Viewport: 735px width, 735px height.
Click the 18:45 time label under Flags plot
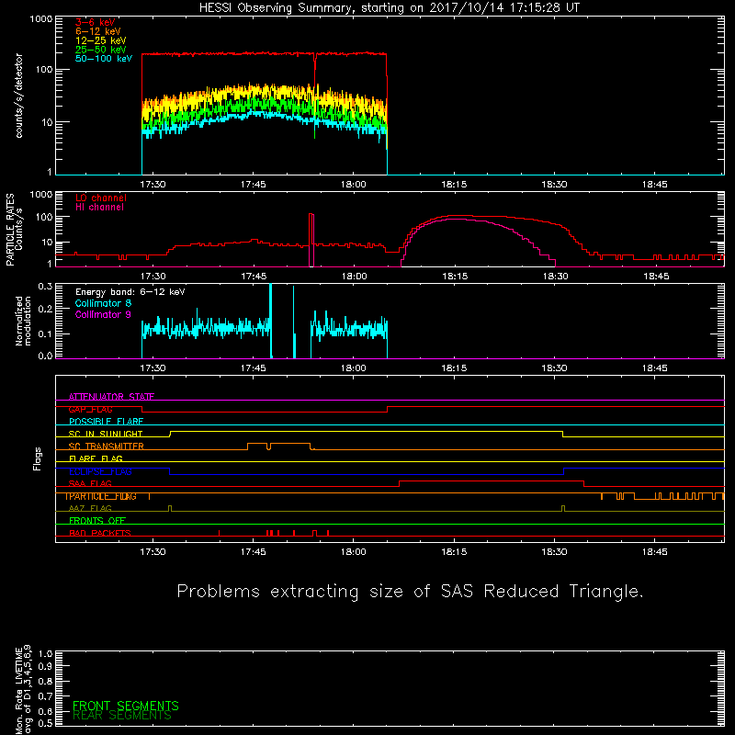tap(654, 552)
